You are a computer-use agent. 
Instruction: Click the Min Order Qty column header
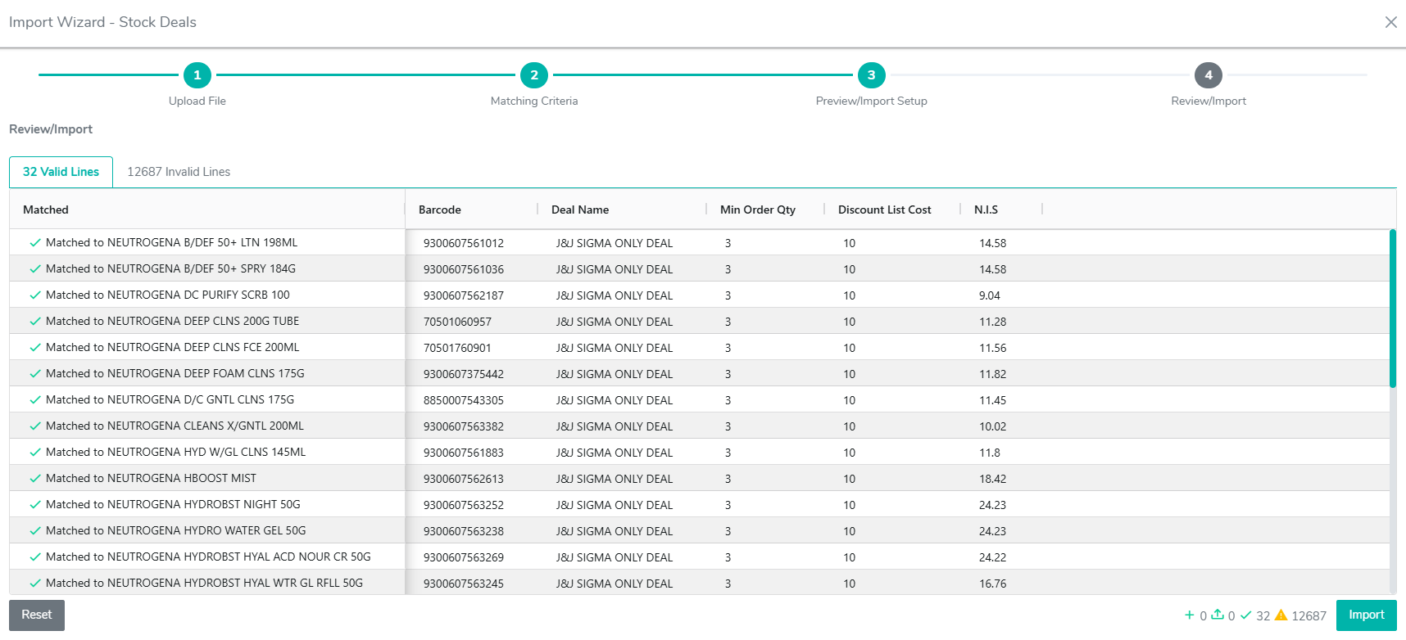tap(757, 210)
